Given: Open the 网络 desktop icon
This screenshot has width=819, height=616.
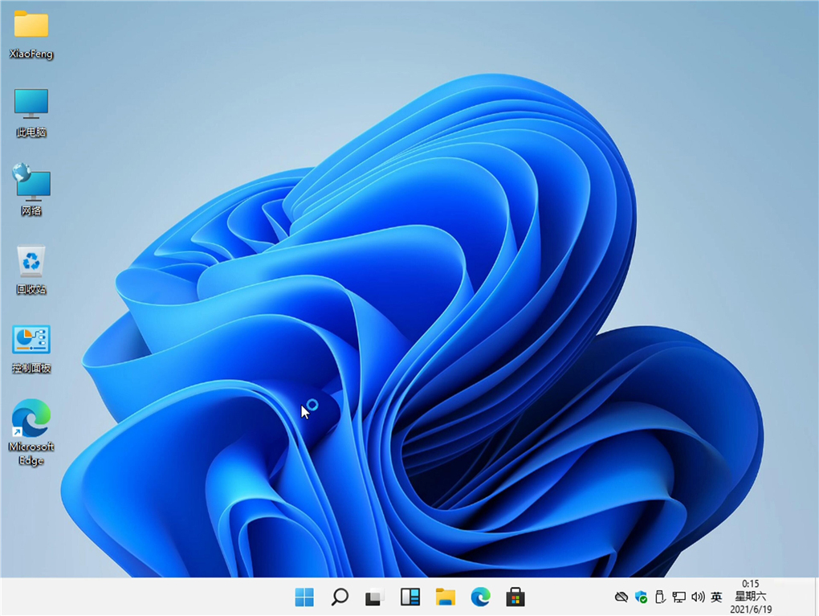Looking at the screenshot, I should (31, 185).
